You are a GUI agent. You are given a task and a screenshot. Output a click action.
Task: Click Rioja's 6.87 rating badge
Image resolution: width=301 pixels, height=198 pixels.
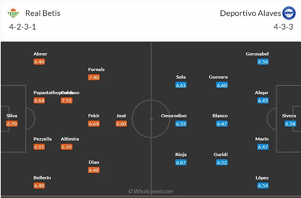[x=181, y=163]
